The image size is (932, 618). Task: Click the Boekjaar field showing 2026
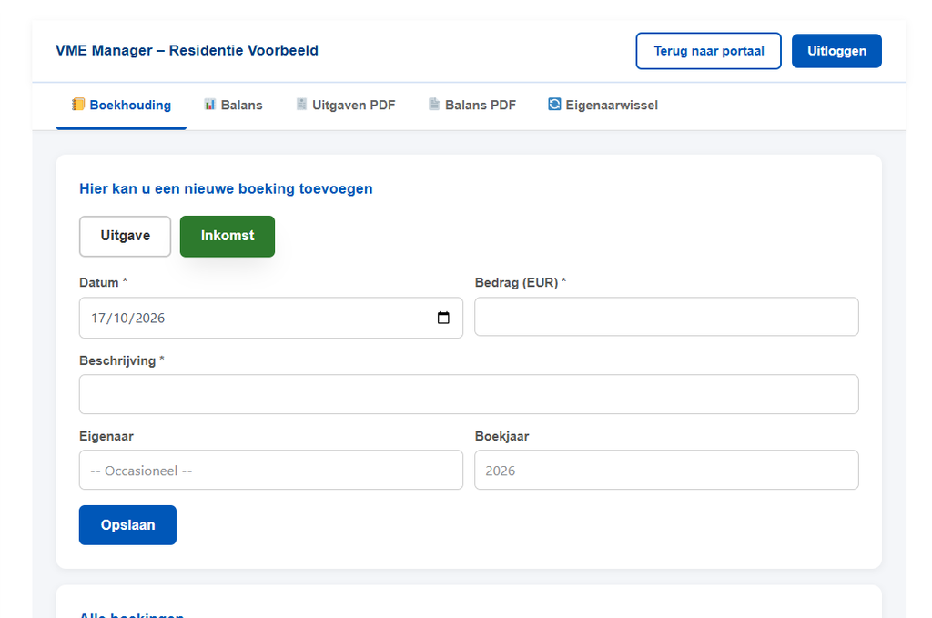pyautogui.click(x=666, y=470)
